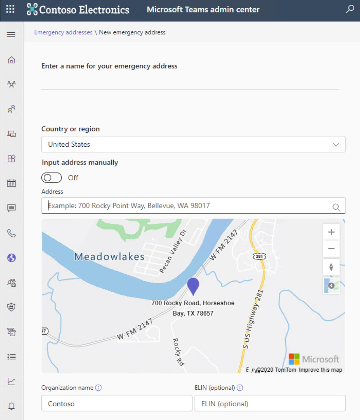Toggle Input address manually switch
Image resolution: width=360 pixels, height=420 pixels.
51,178
